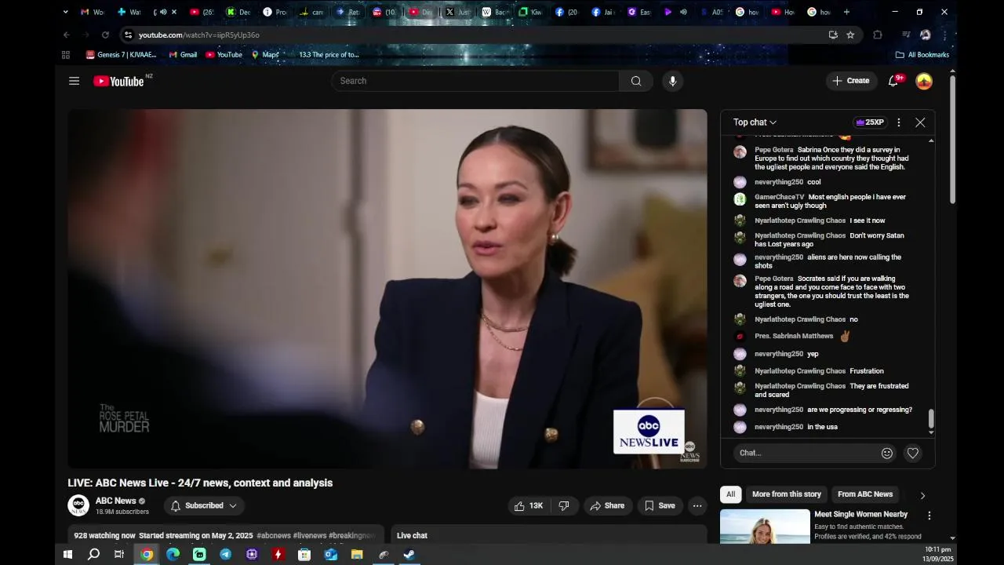Open Task View on the taskbar
Screen dimensions: 1004x565
[119, 554]
